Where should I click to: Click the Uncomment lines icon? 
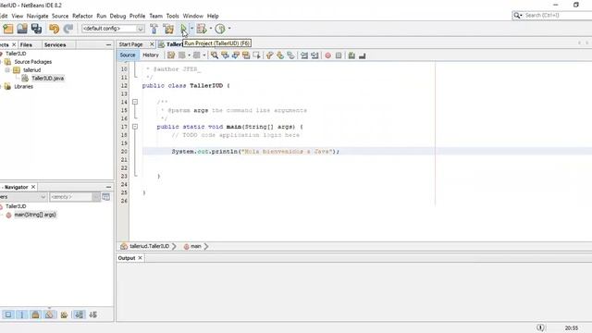point(362,55)
